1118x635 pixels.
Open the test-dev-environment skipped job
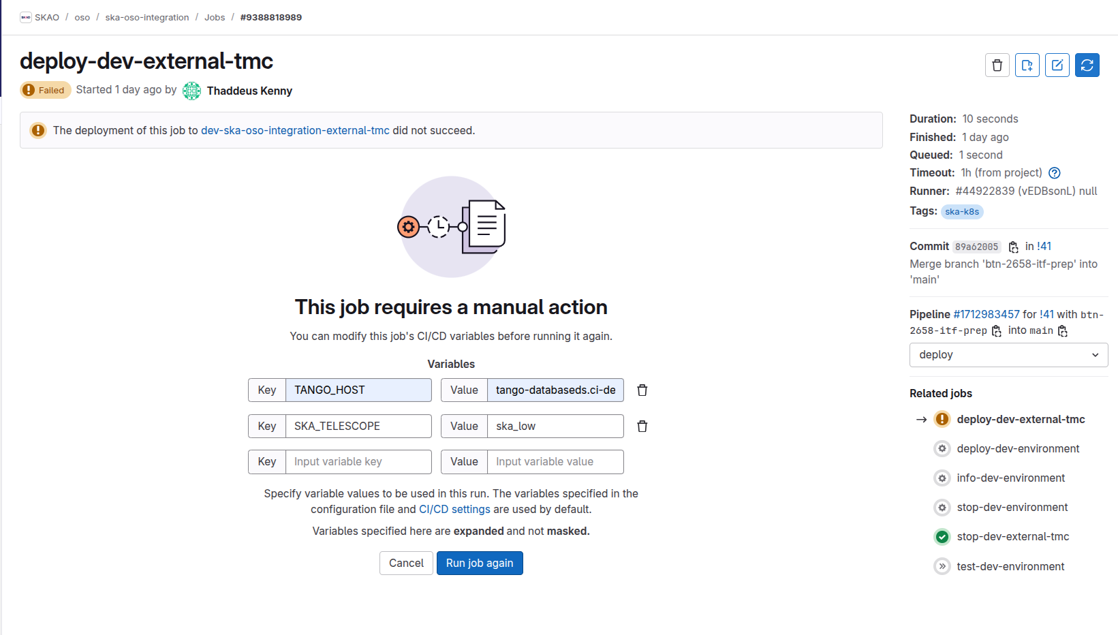click(1010, 567)
